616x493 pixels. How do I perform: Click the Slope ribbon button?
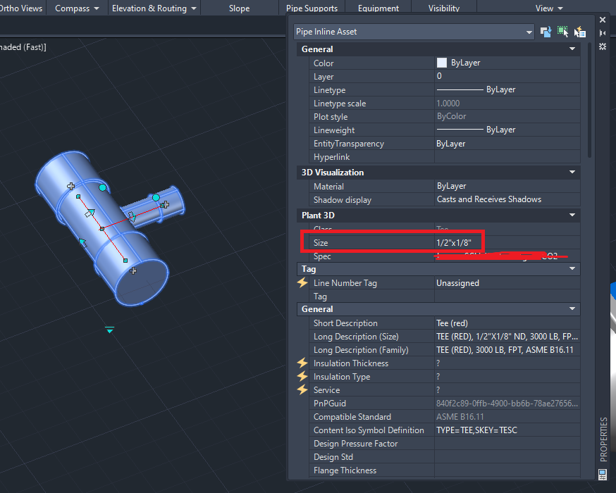point(239,8)
